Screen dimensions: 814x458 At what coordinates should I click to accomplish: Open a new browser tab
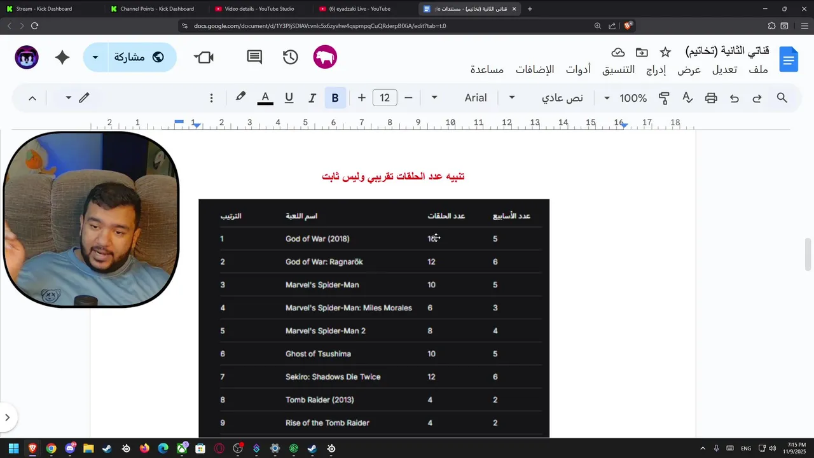[x=530, y=9]
